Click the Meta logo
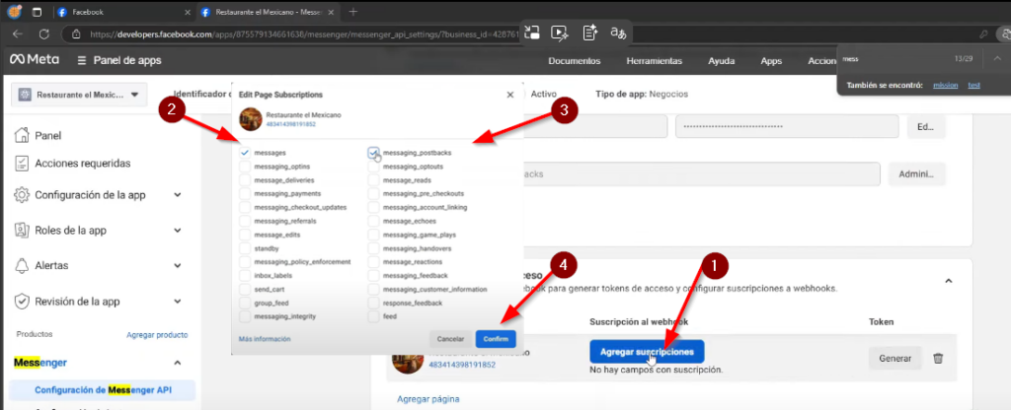This screenshot has height=410, width=1011. tap(35, 60)
